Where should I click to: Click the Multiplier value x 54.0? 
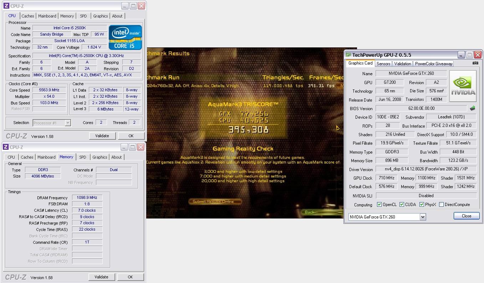tap(50, 97)
